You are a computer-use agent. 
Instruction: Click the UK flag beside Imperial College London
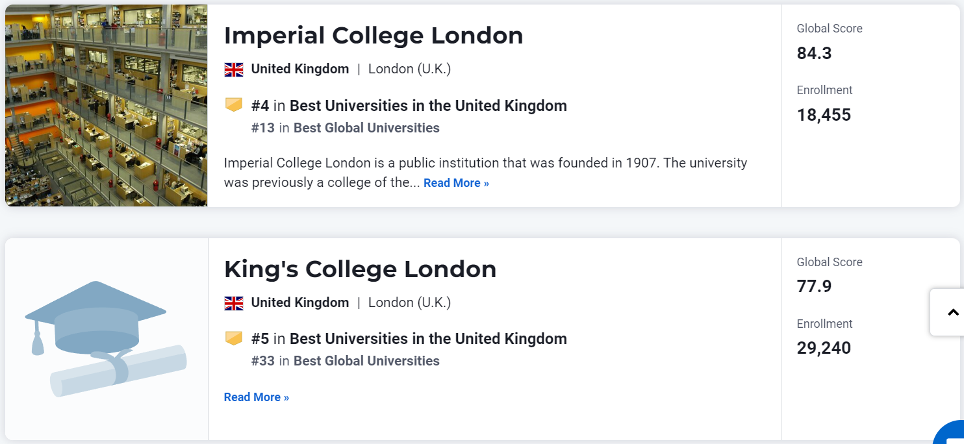(x=234, y=69)
